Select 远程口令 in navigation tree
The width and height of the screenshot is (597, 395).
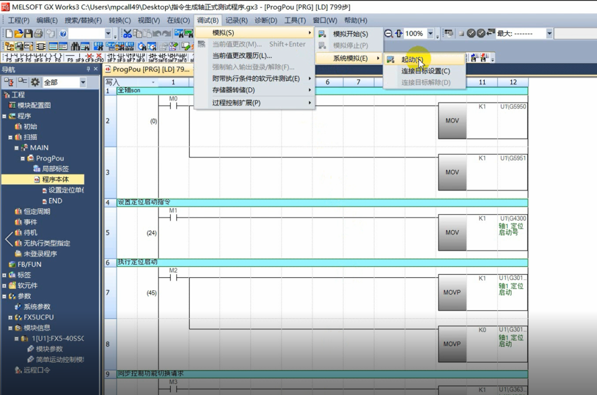37,370
